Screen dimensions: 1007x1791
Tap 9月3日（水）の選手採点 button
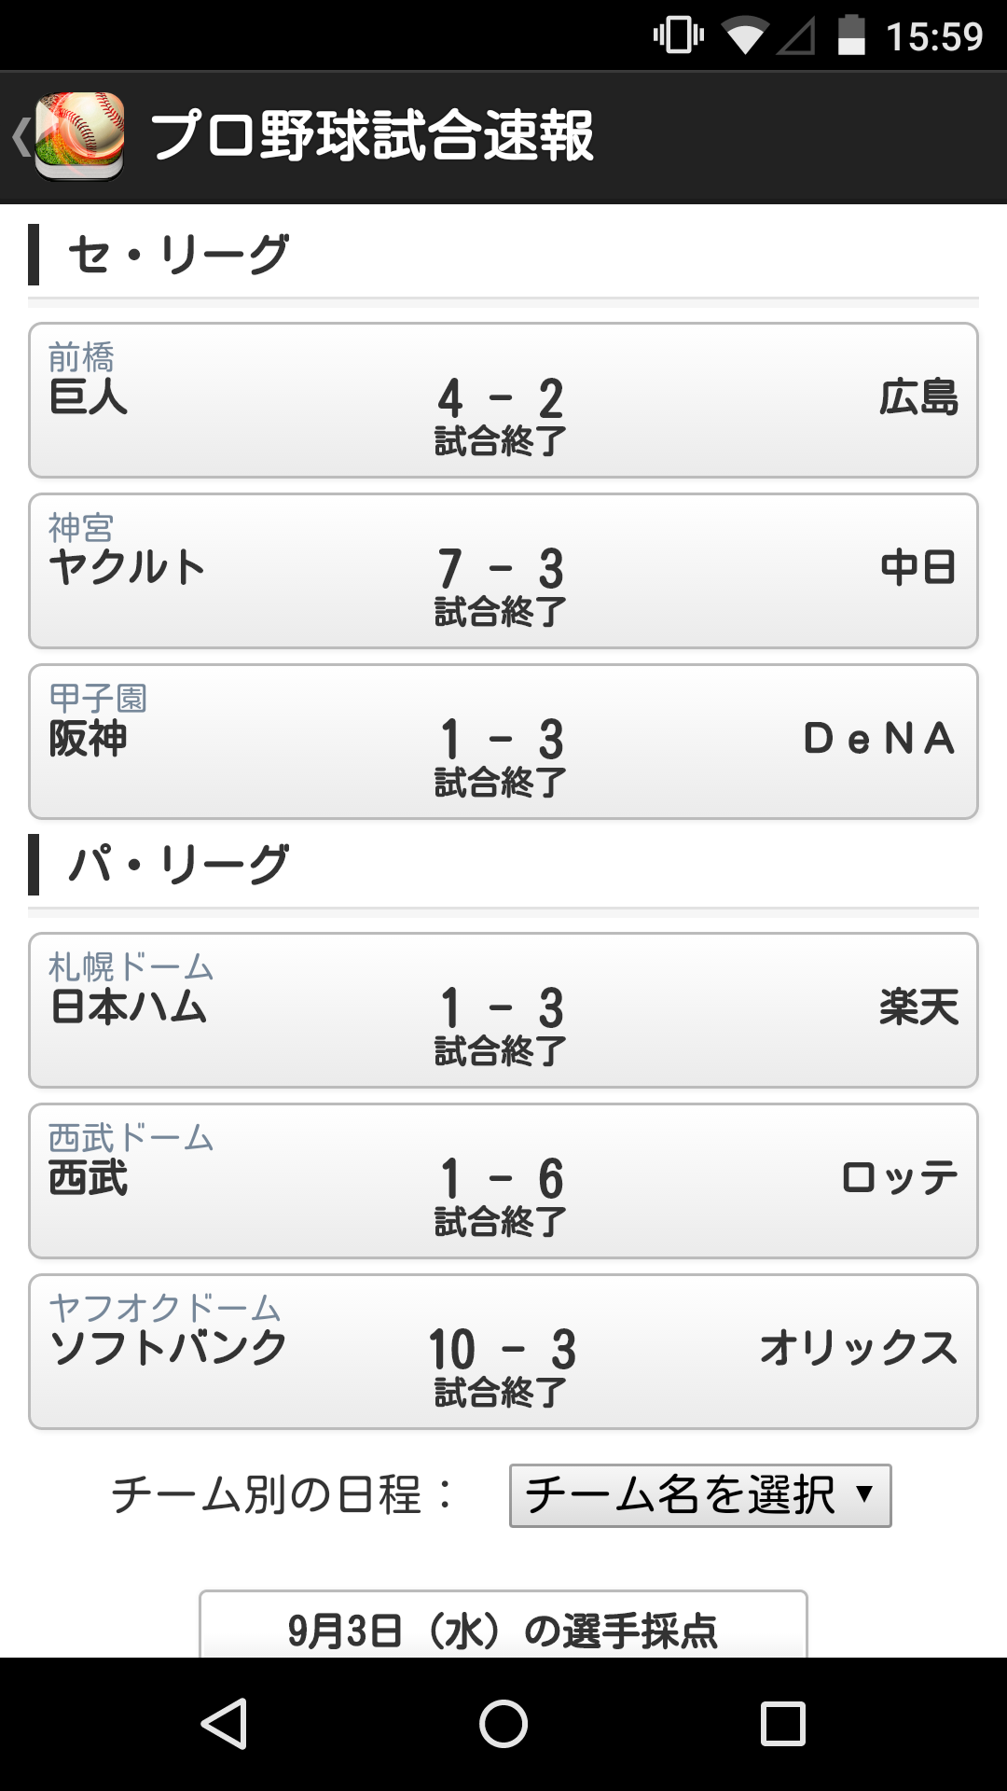[504, 1625]
